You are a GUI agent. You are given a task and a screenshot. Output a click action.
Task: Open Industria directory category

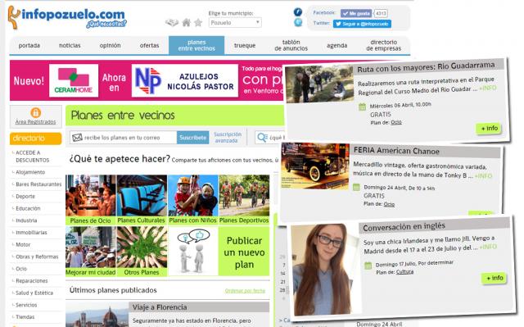click(x=26, y=220)
